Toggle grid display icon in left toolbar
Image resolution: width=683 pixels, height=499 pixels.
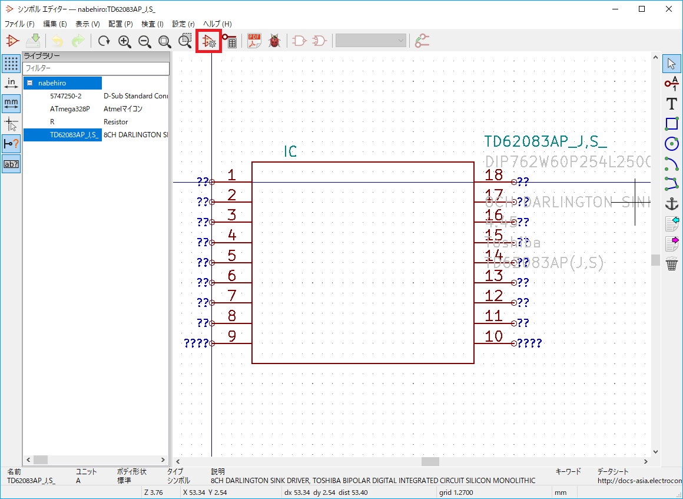[x=11, y=64]
